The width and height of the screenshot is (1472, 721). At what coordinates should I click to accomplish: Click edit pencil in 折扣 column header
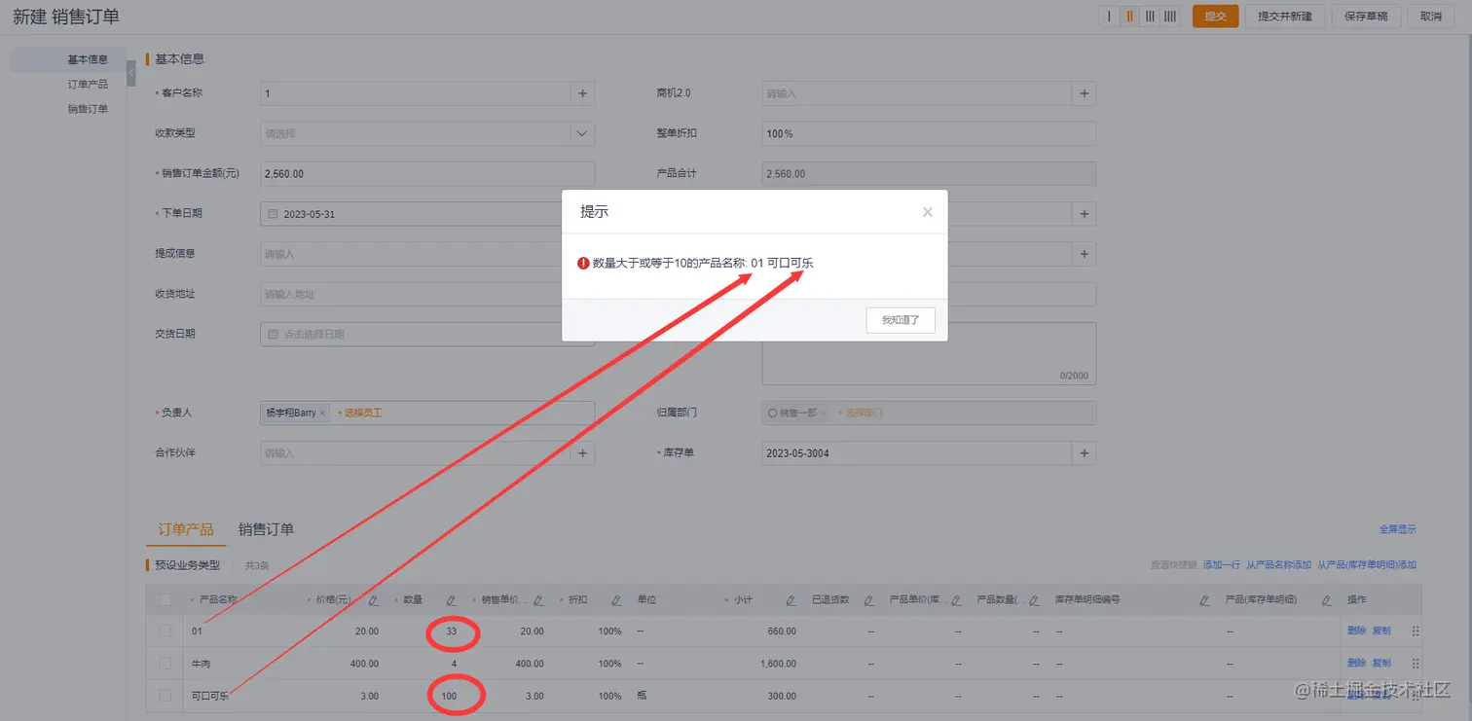point(616,600)
